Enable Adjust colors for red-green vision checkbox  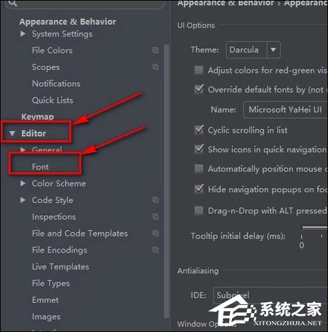point(199,70)
